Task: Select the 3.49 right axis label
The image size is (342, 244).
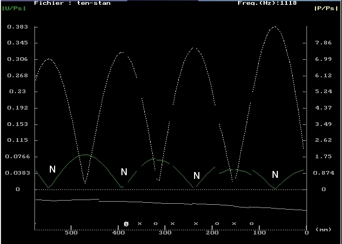Action: 323,124
